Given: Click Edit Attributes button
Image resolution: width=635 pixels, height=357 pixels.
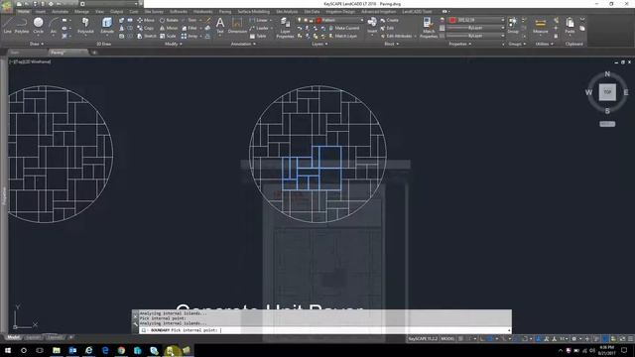Looking at the screenshot, I should [x=396, y=36].
